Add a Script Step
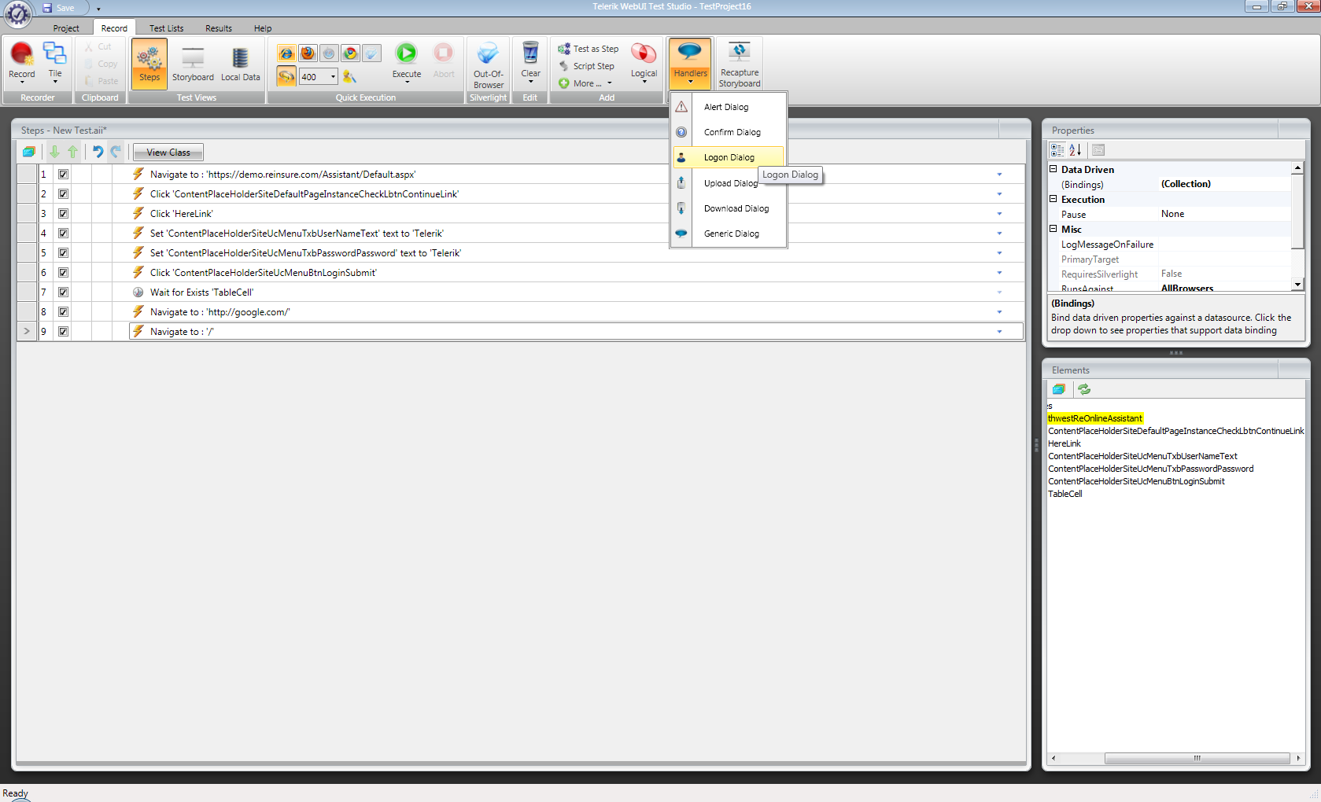The image size is (1321, 802). coord(586,66)
